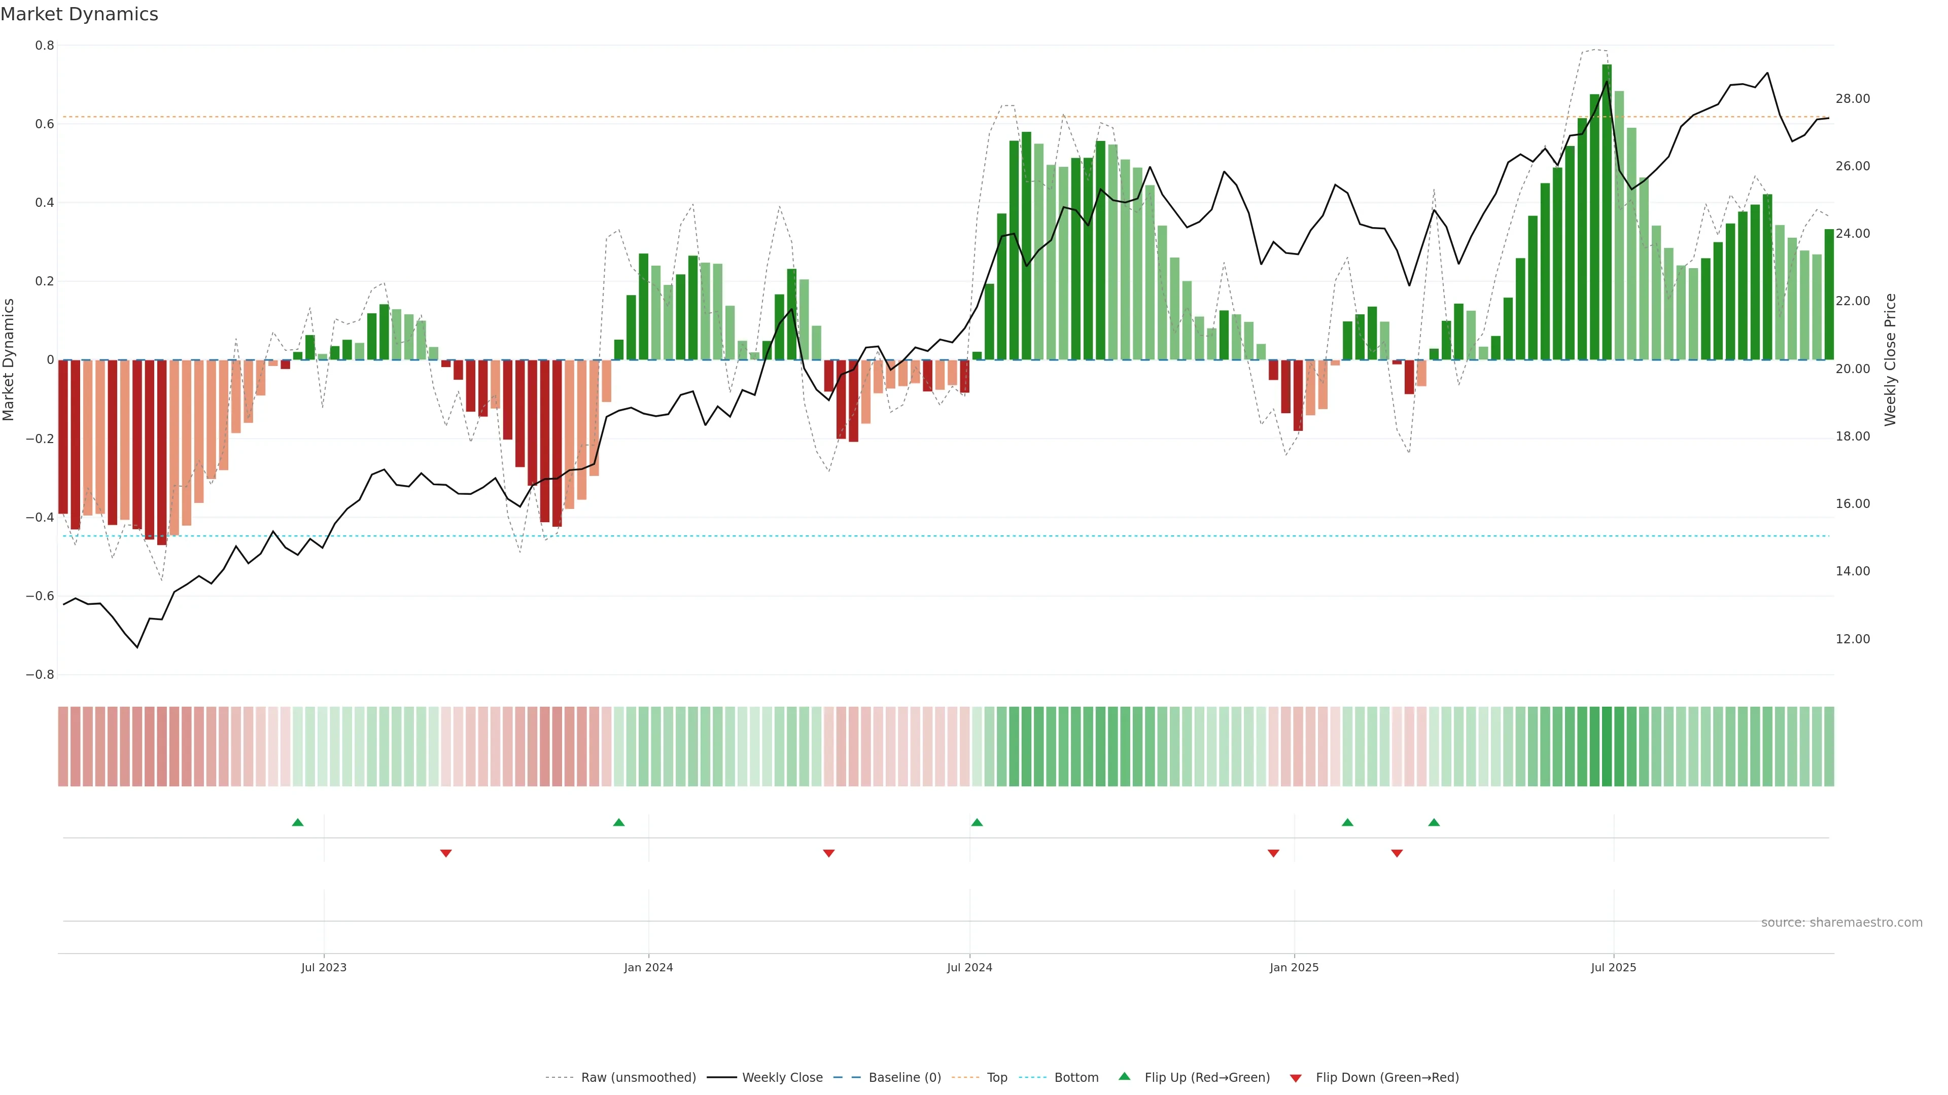This screenshot has width=1948, height=1095.
Task: Click the darkest green heatmap strip cell near Jul 2025
Action: (x=1606, y=746)
